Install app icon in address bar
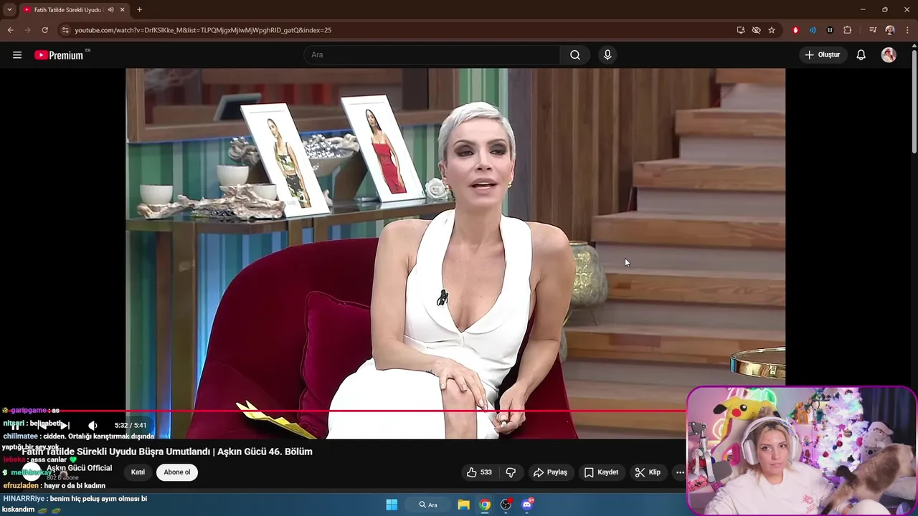 (741, 30)
